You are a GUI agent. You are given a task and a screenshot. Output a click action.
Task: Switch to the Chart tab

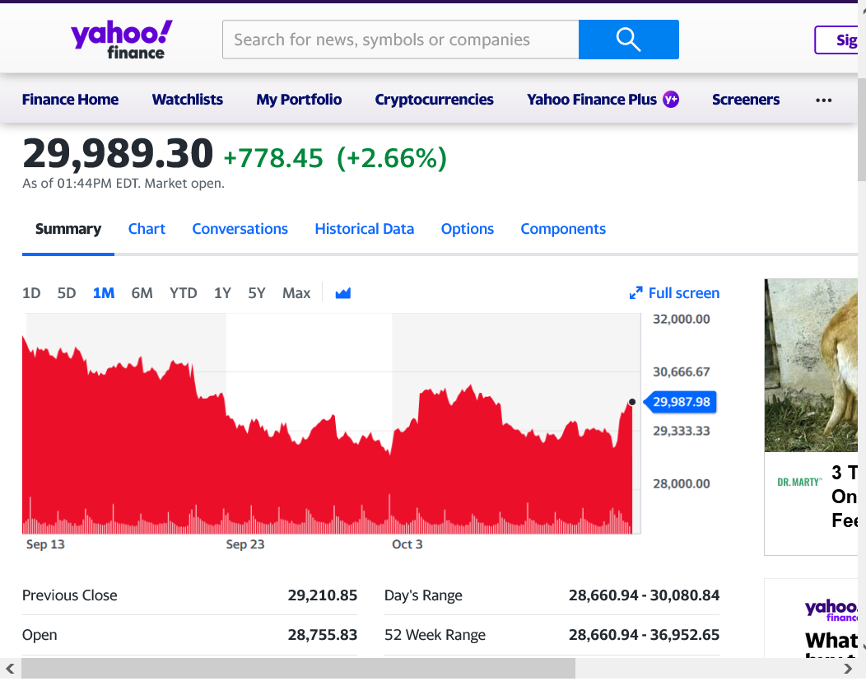pos(147,229)
